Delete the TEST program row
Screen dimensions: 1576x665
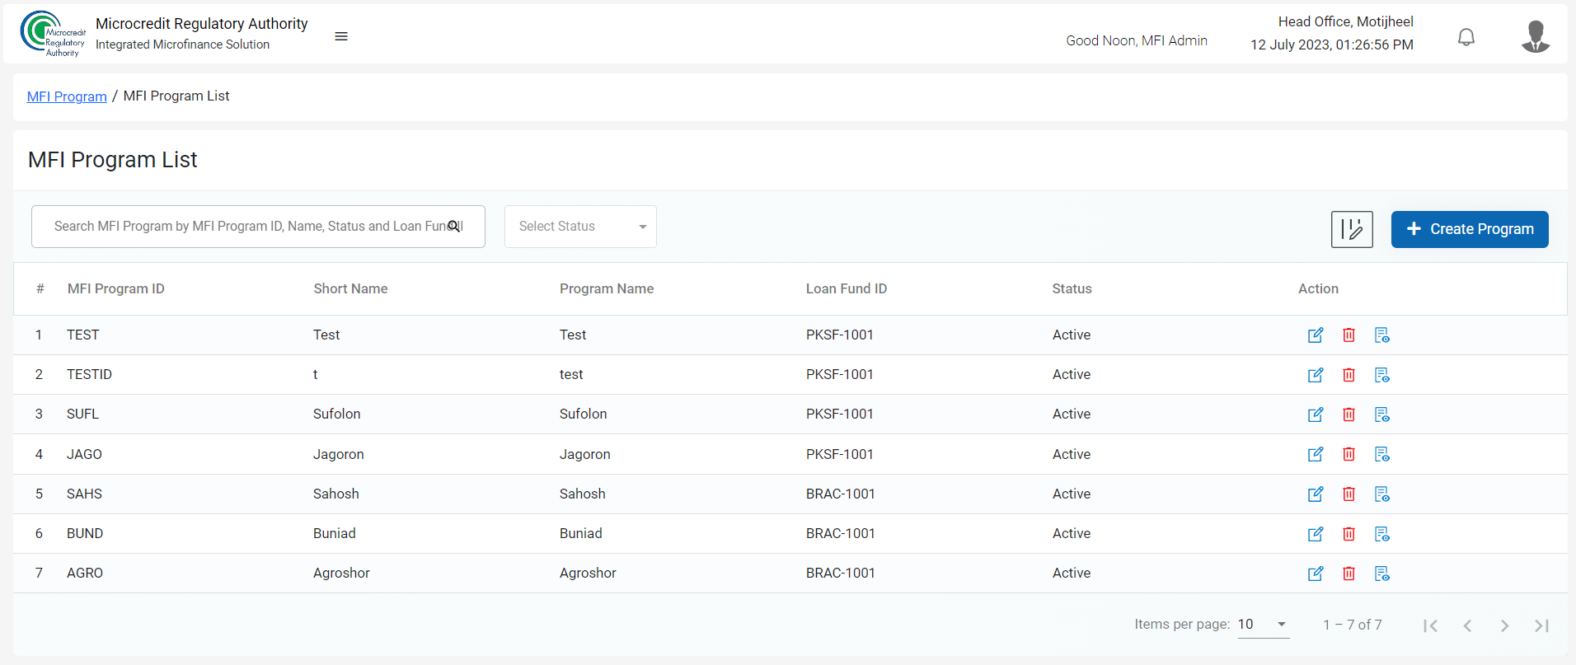[1349, 335]
